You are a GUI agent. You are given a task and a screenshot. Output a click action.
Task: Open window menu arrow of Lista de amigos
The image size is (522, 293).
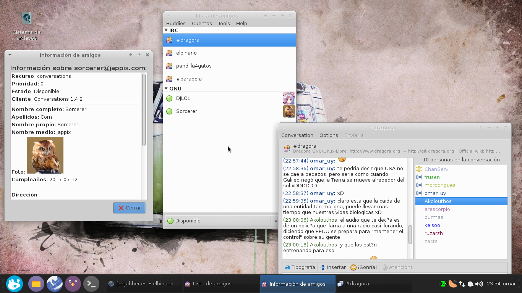coord(169,16)
